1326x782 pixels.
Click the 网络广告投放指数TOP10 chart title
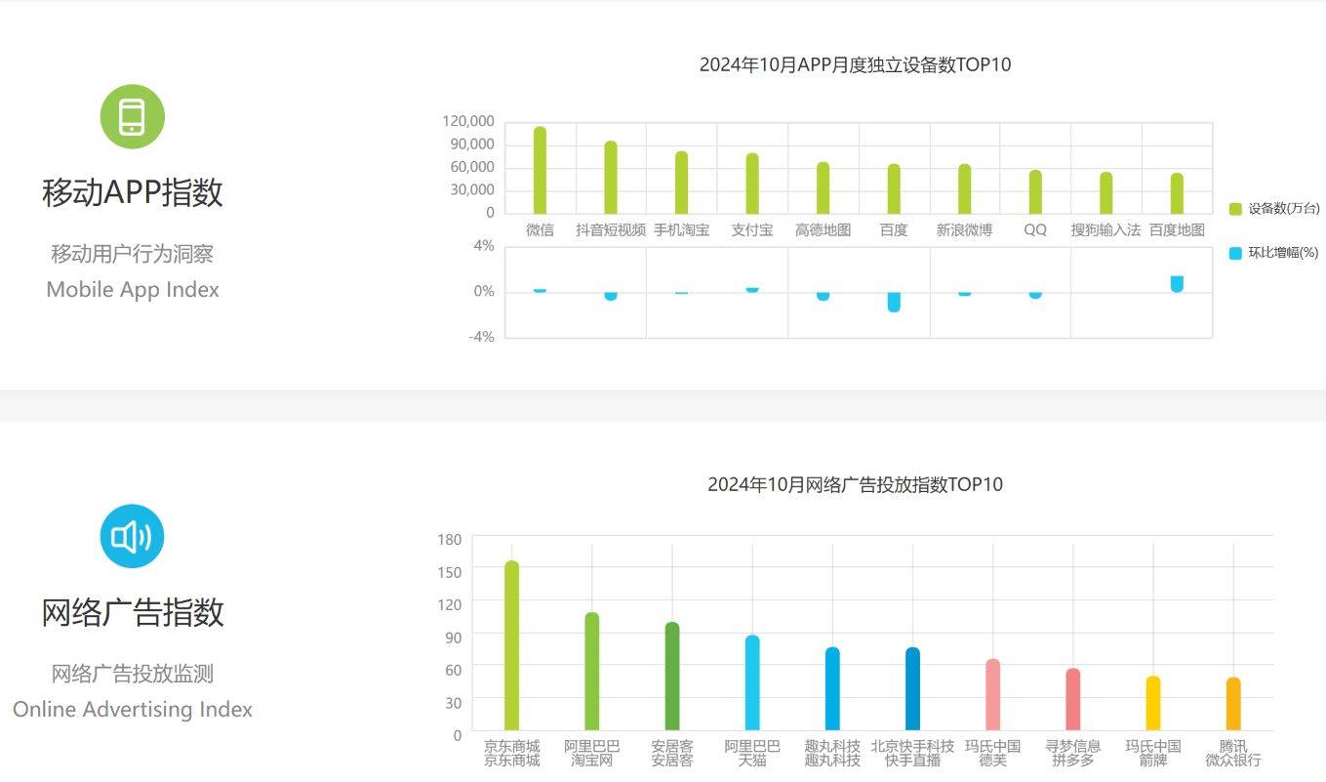[855, 485]
